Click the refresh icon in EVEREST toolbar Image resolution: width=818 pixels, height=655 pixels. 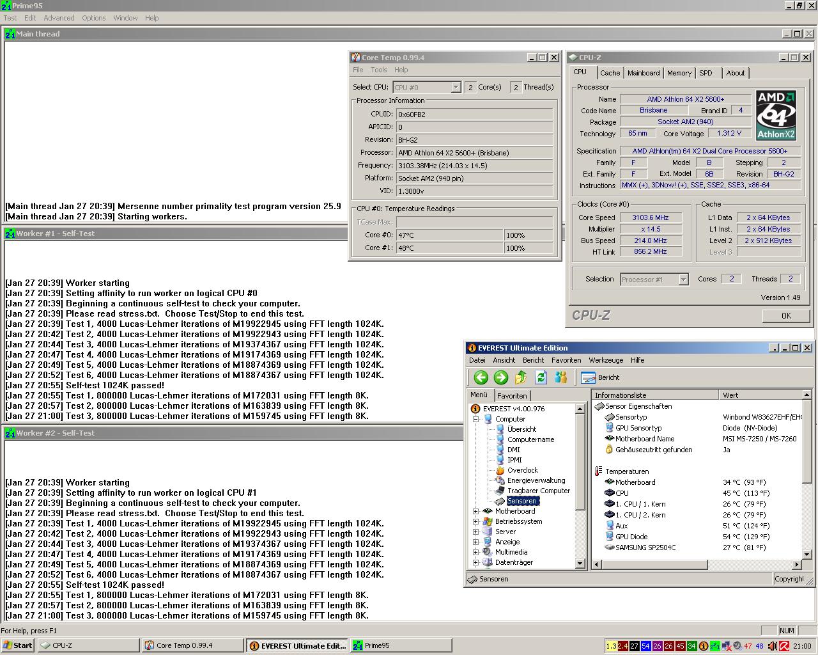click(541, 377)
